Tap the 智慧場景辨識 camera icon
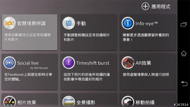 (9, 23)
